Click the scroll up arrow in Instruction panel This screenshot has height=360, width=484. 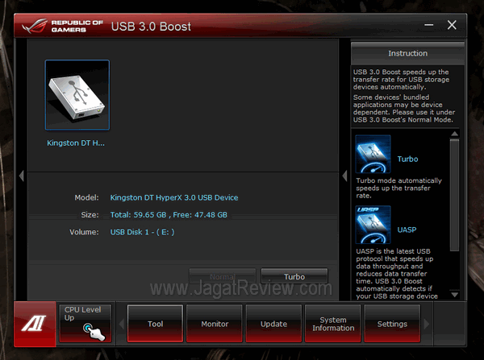pos(454,134)
